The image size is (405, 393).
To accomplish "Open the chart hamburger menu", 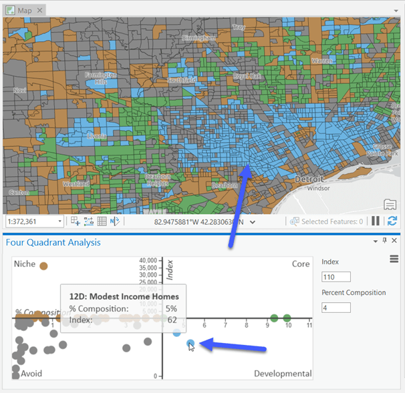I will click(x=394, y=259).
